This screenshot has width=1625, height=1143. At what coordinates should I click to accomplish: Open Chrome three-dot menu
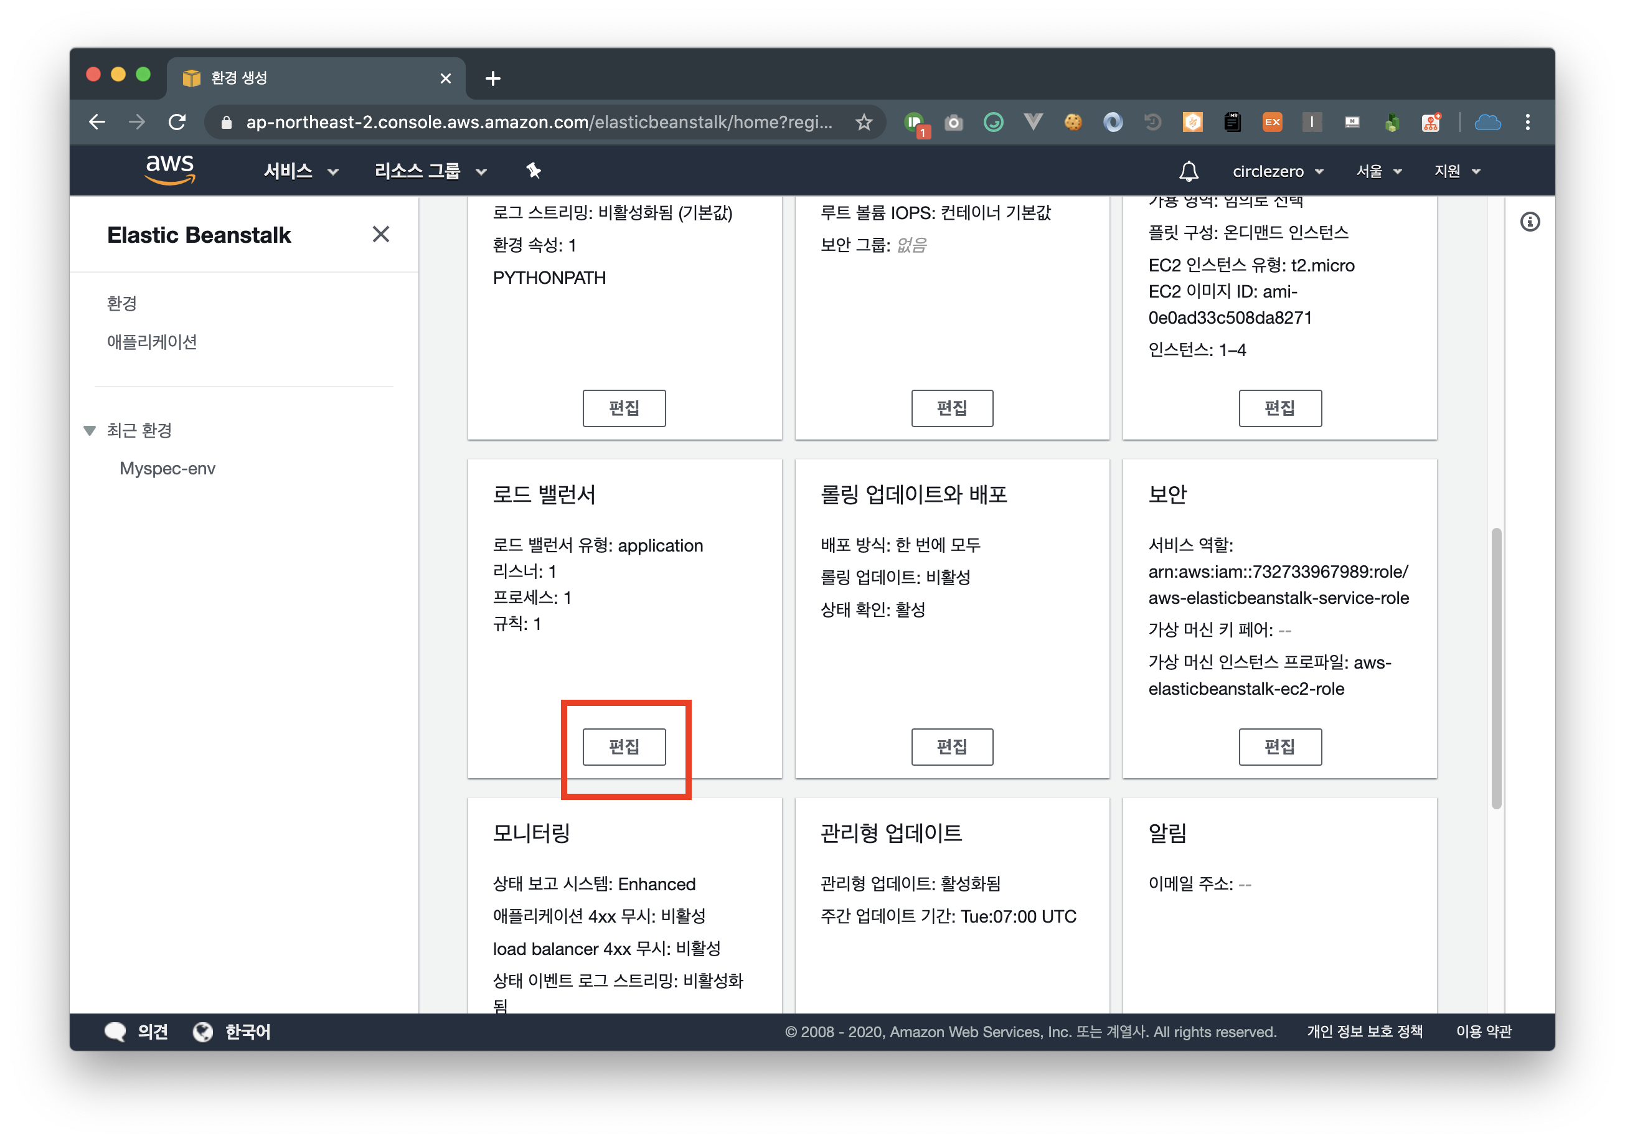pos(1527,123)
